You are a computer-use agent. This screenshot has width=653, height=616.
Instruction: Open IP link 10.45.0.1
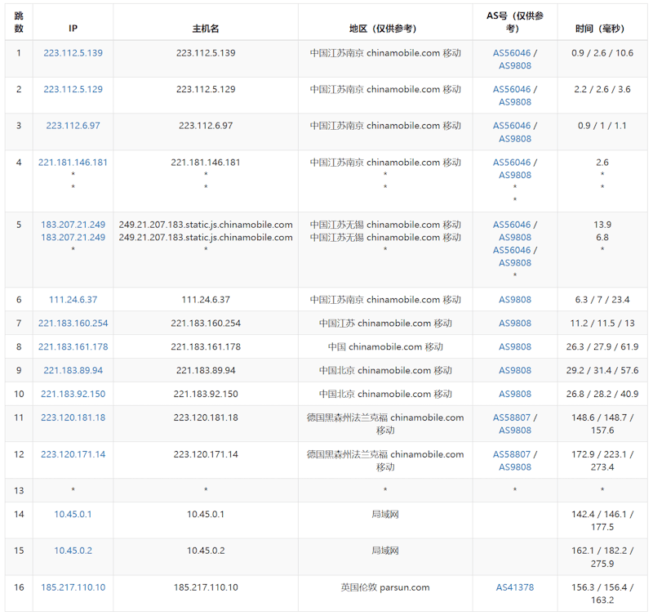coord(73,515)
